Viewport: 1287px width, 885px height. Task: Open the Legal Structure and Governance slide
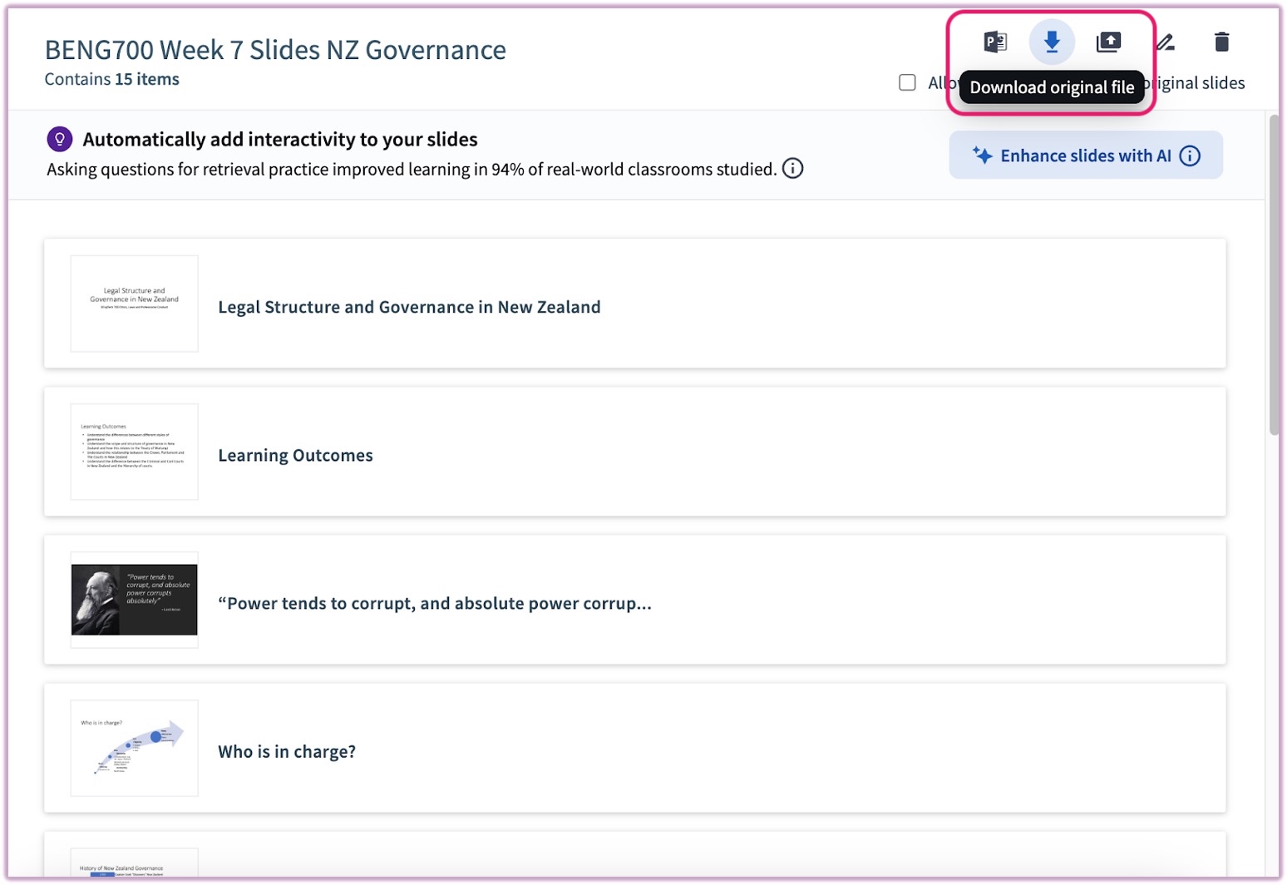click(409, 307)
